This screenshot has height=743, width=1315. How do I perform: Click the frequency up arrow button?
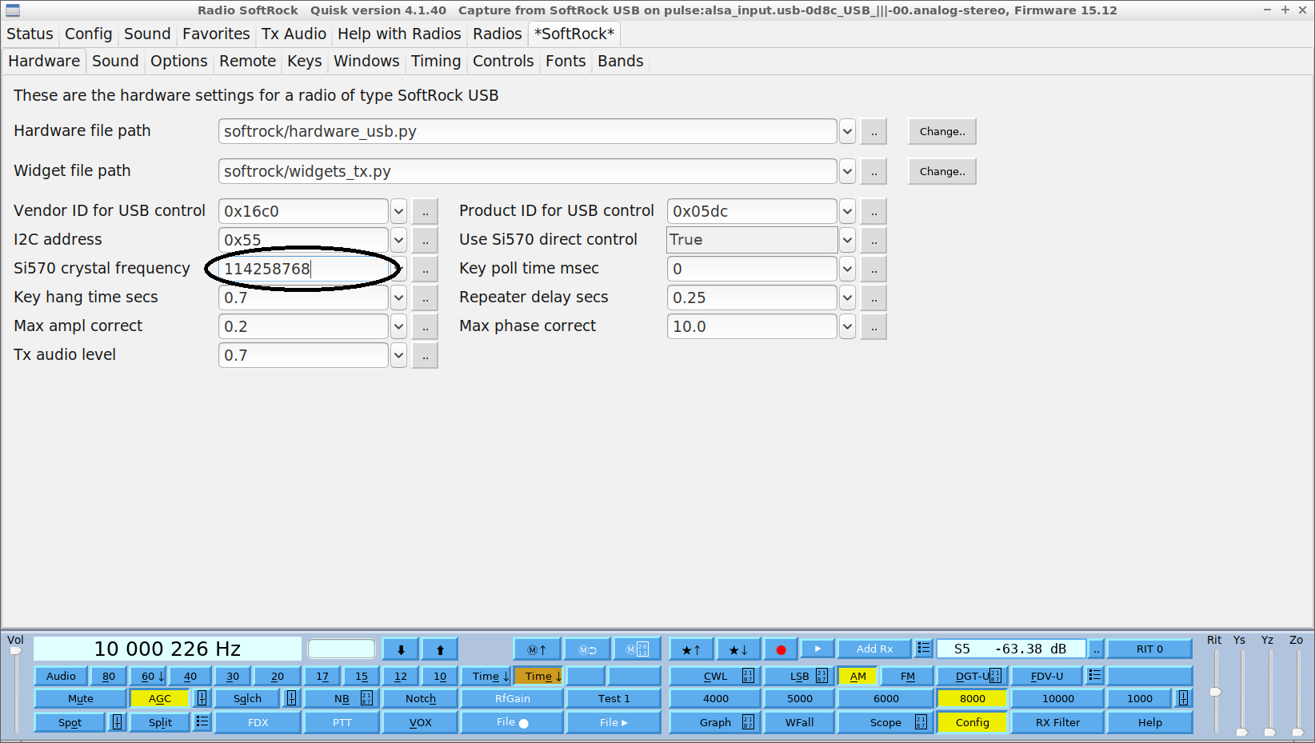(x=439, y=649)
